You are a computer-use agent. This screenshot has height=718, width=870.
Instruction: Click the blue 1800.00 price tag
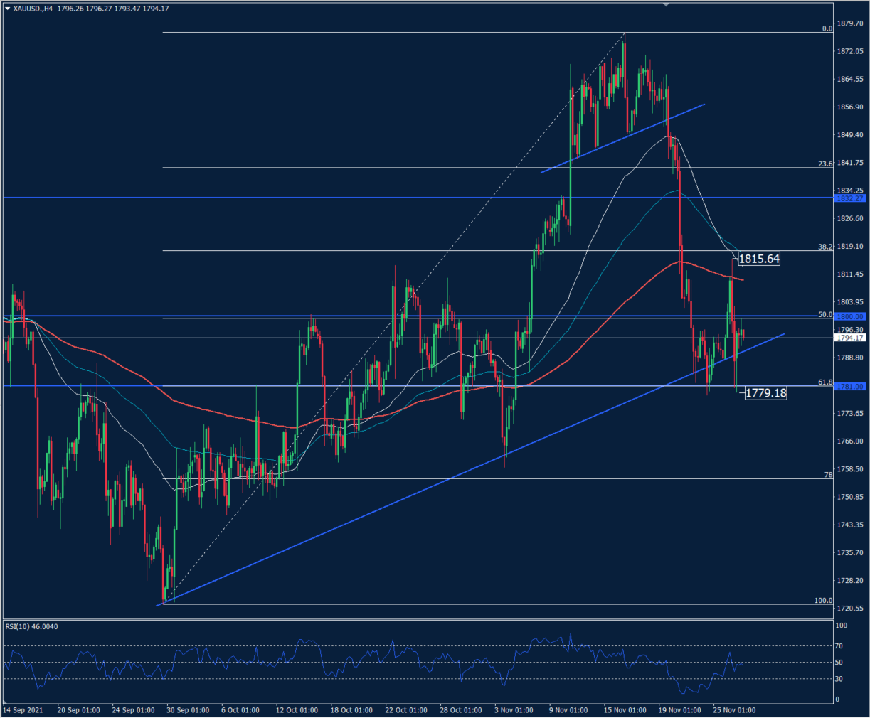tap(849, 316)
